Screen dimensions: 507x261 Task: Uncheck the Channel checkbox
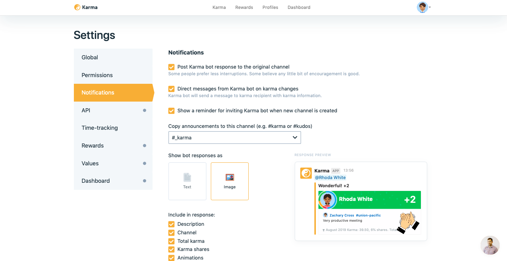point(171,233)
